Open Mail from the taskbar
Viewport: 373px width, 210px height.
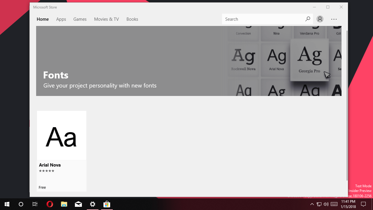click(78, 204)
